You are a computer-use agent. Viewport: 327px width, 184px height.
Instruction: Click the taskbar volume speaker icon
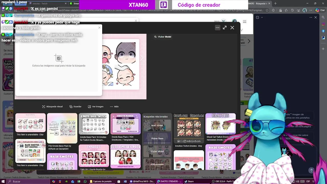[x=298, y=181]
